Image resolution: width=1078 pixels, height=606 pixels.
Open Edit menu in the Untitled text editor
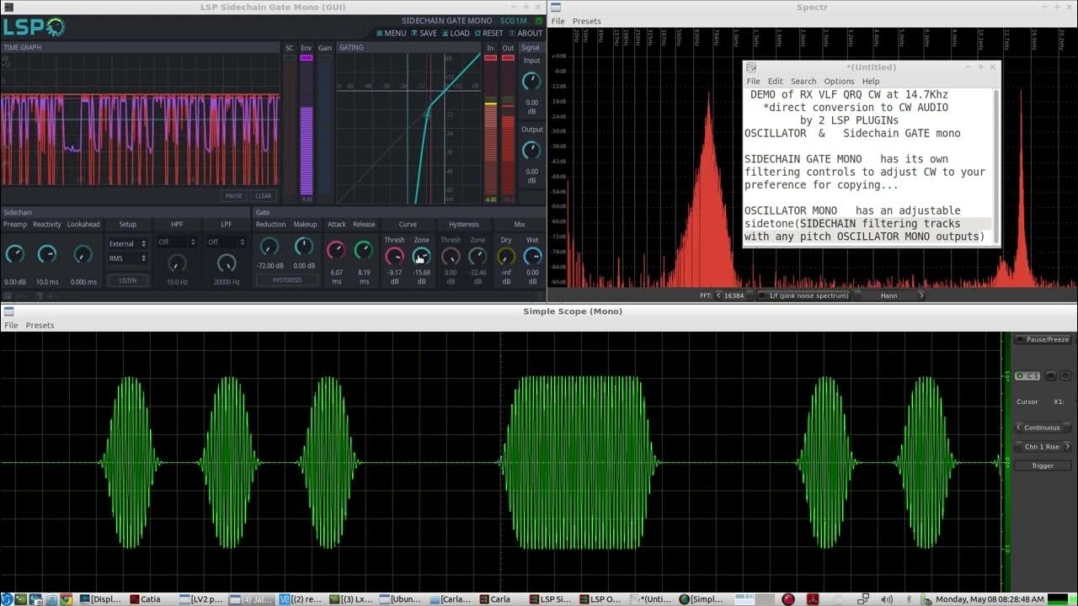tap(776, 82)
